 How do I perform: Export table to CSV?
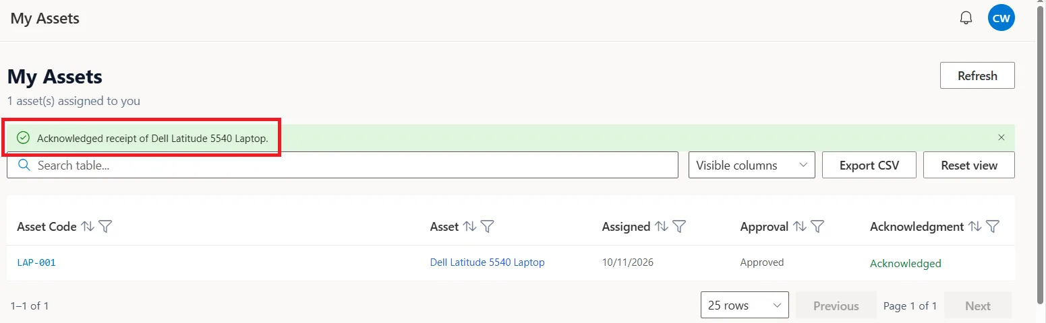pos(869,165)
